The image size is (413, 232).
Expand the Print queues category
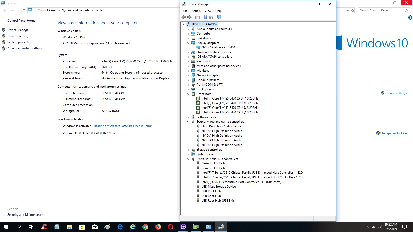(188, 89)
